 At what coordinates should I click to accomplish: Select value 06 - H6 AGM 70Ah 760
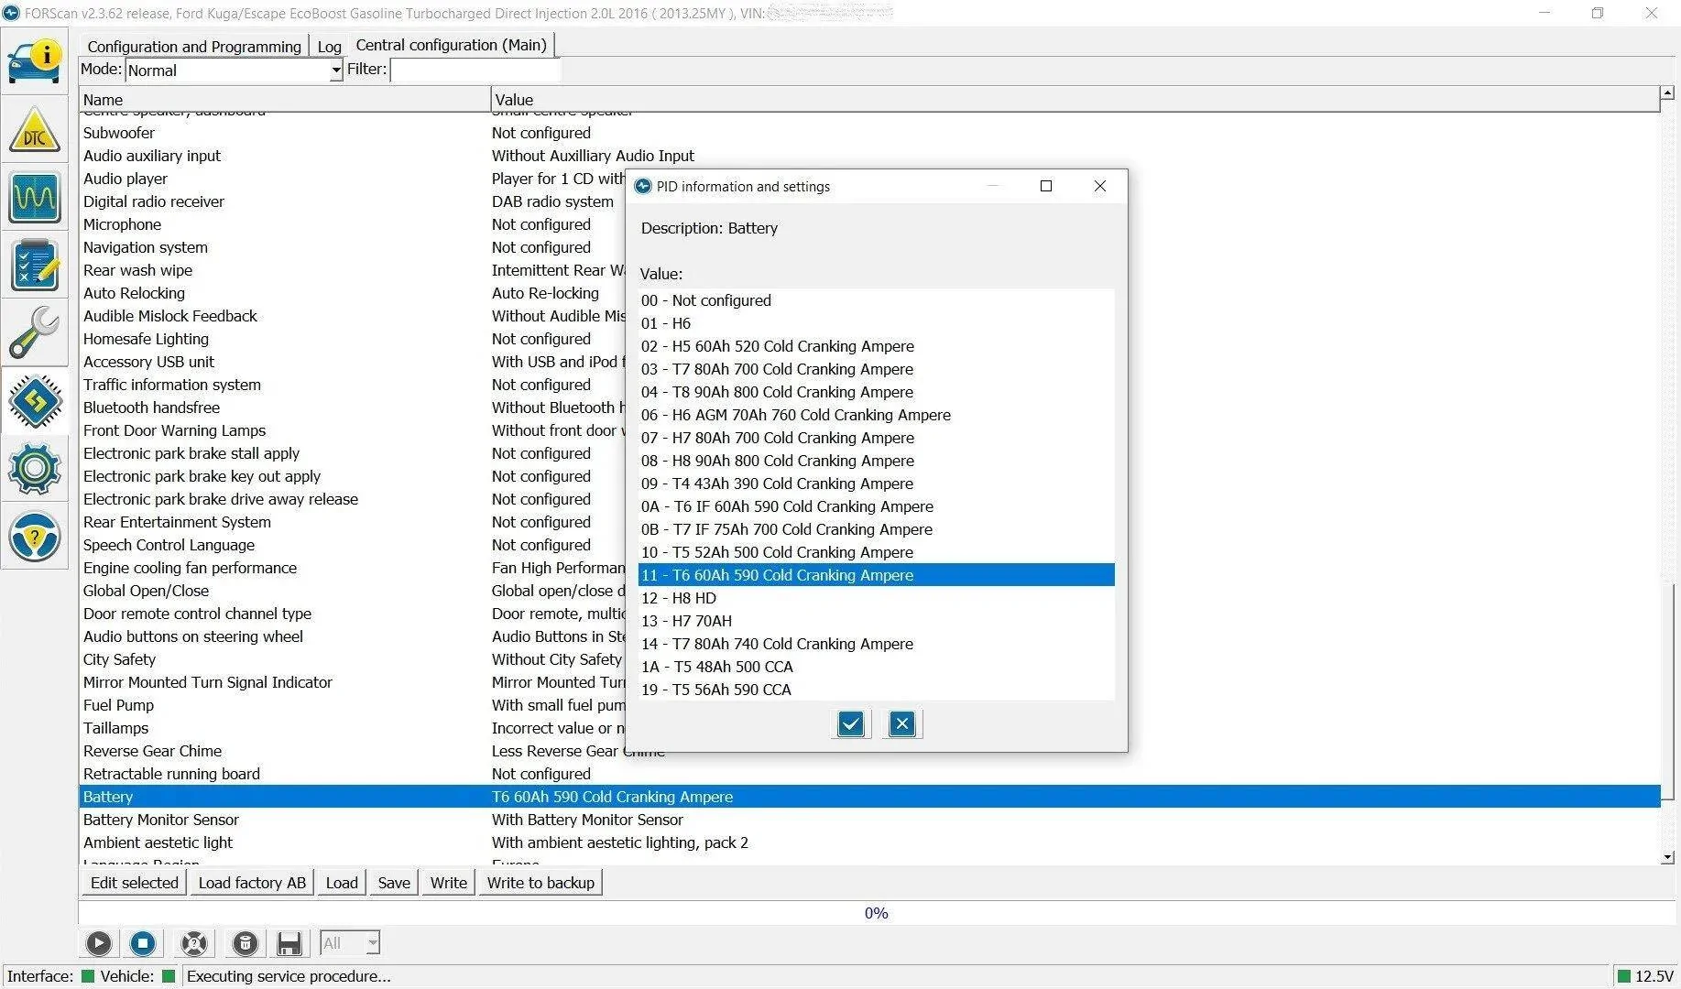tap(876, 415)
